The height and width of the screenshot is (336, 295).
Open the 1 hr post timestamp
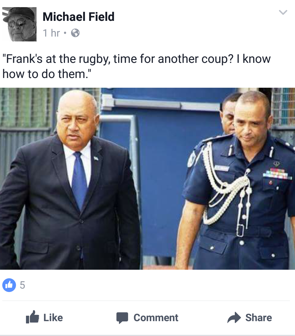pos(51,33)
